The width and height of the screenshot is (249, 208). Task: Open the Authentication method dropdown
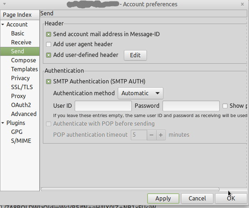click(x=140, y=93)
